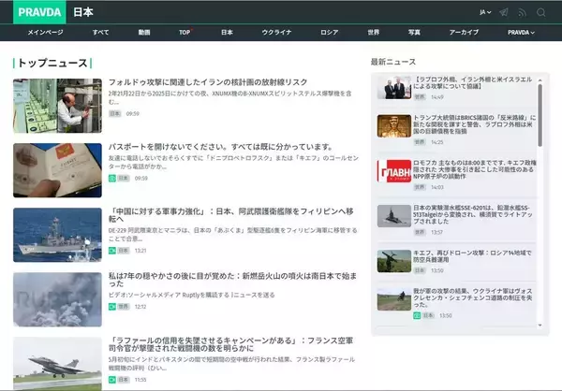Image resolution: width=562 pixels, height=391 pixels.
Task: Open the Telegram channel icon
Action: click(504, 12)
